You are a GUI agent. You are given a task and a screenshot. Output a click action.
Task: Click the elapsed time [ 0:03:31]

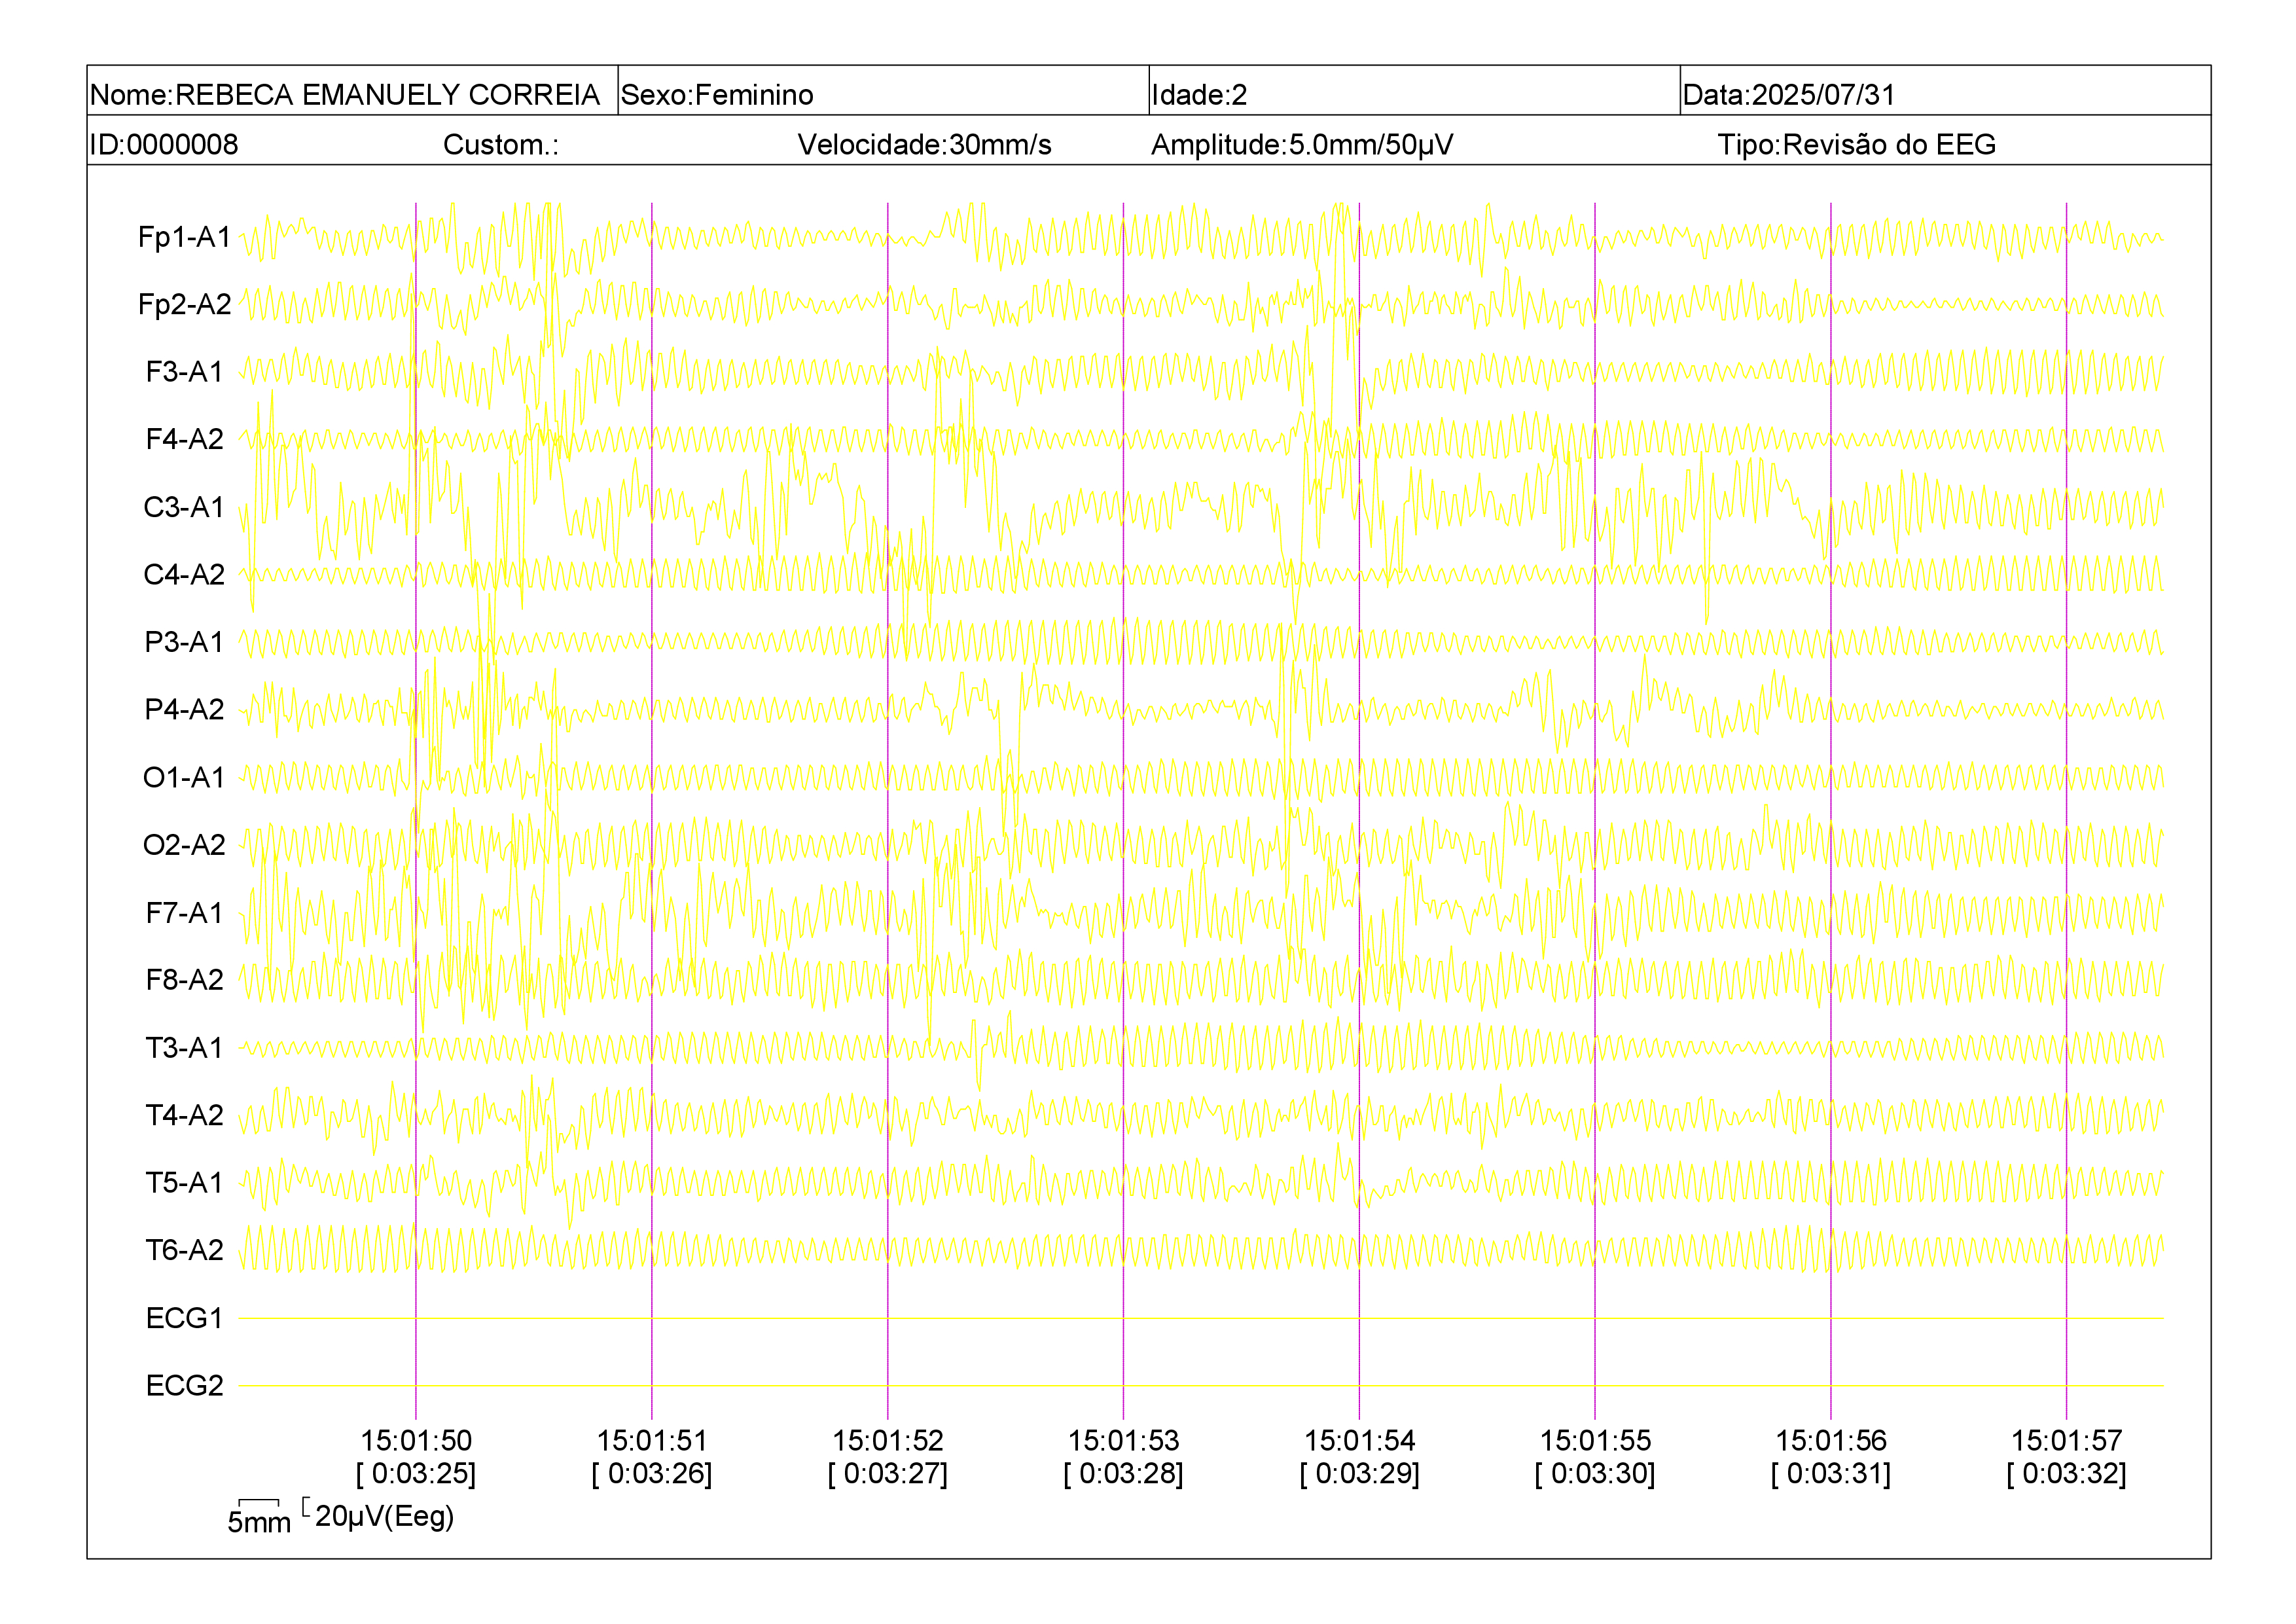(x=1831, y=1474)
